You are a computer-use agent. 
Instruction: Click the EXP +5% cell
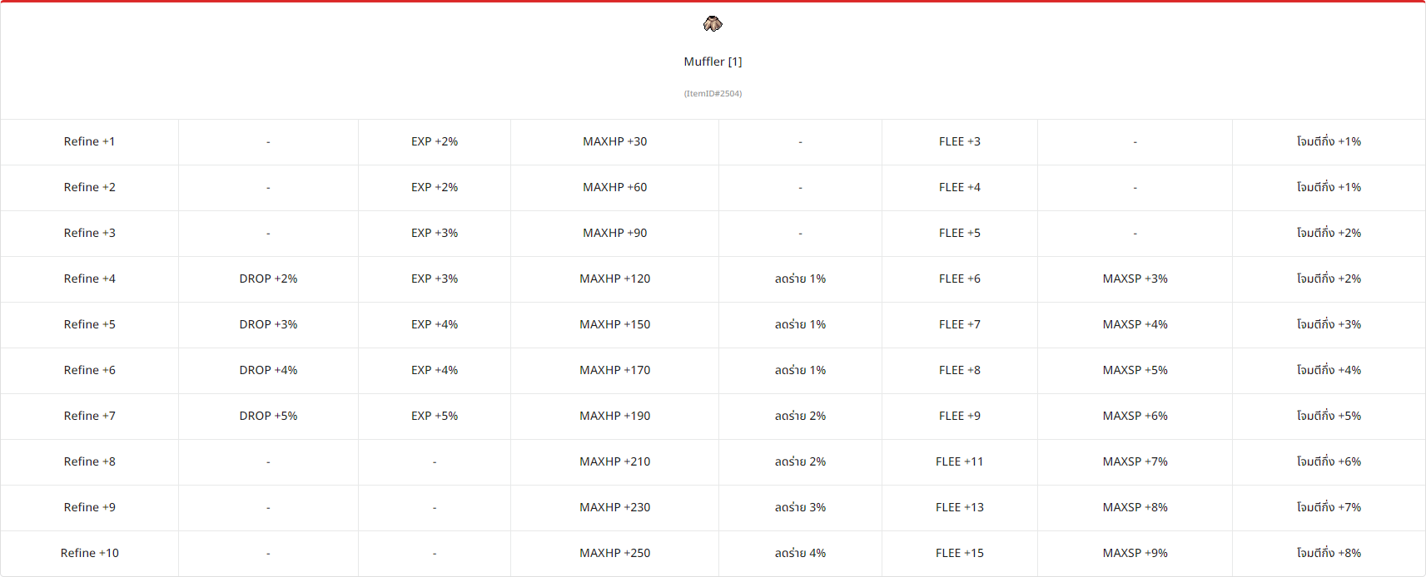(x=435, y=417)
